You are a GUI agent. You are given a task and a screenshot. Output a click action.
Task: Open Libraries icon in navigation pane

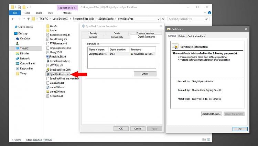coord(18,53)
